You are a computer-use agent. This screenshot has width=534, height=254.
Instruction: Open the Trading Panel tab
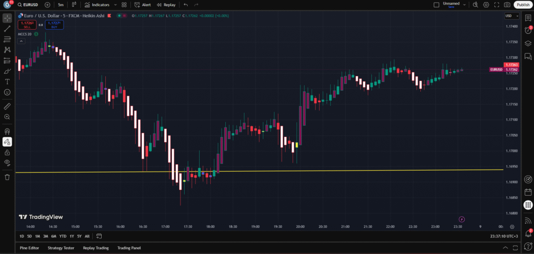coord(129,248)
